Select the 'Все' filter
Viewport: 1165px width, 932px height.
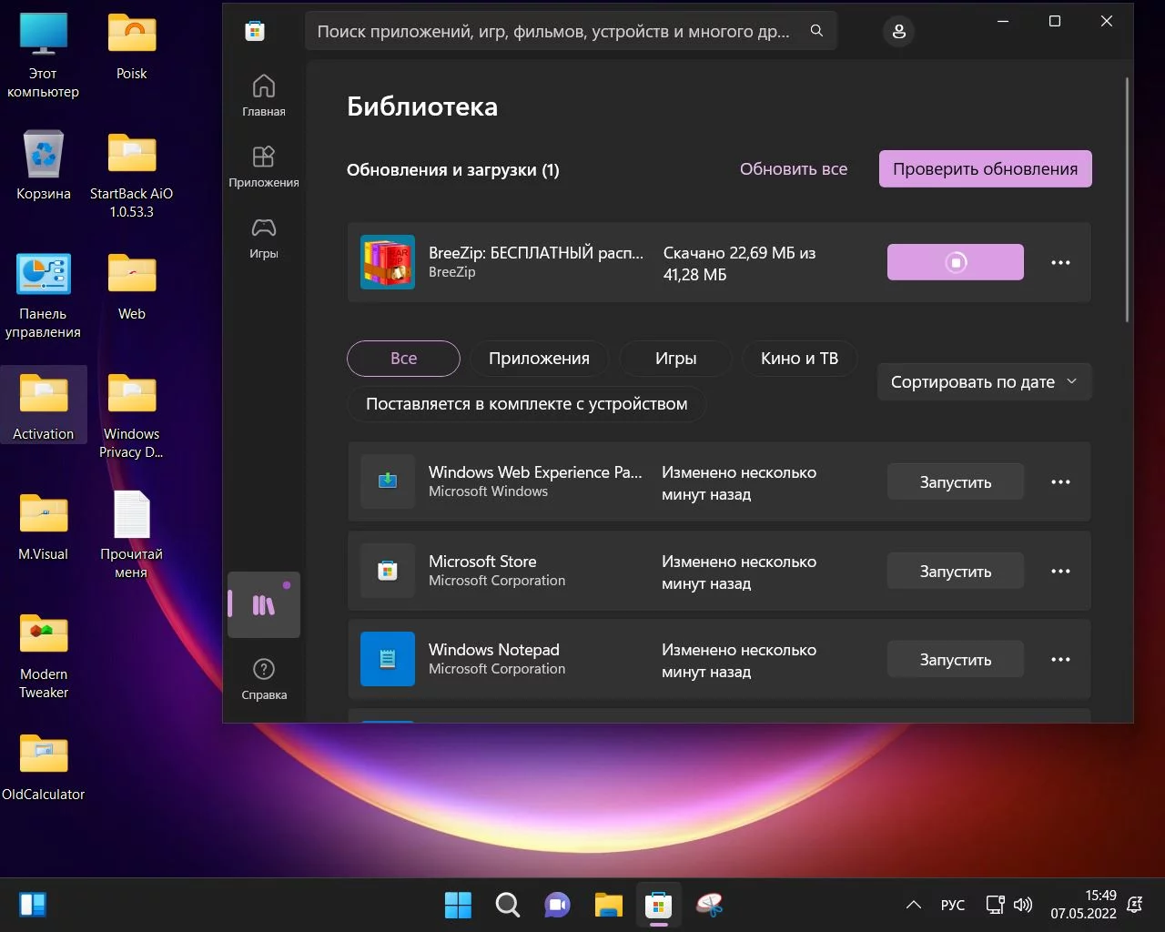403,359
